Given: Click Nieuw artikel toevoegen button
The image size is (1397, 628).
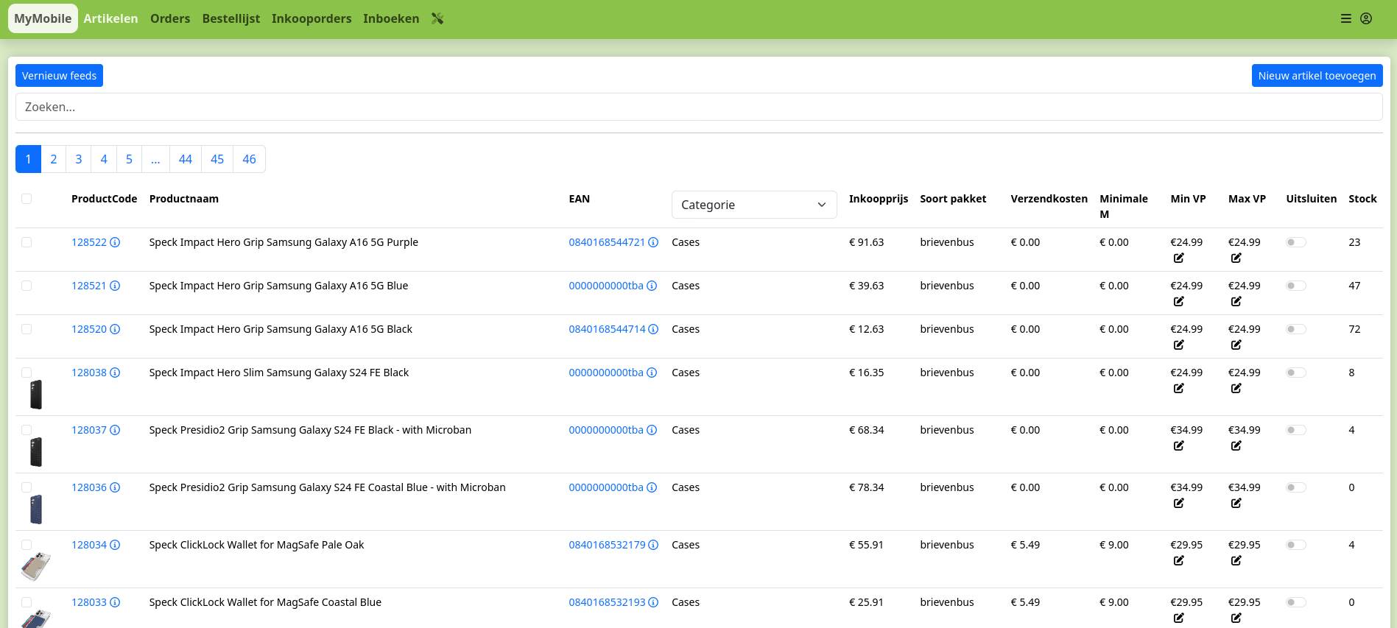Looking at the screenshot, I should (1316, 76).
